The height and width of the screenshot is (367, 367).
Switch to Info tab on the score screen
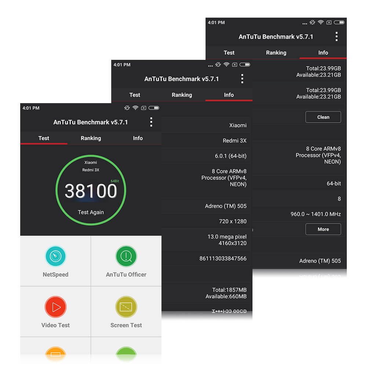(x=138, y=138)
